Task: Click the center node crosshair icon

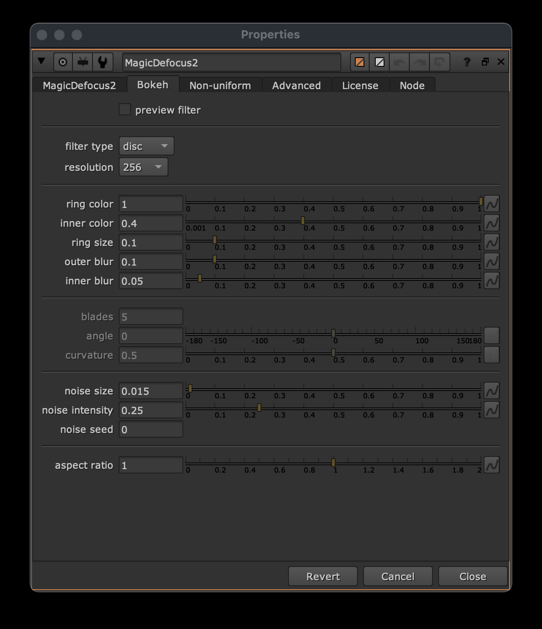Action: [62, 62]
